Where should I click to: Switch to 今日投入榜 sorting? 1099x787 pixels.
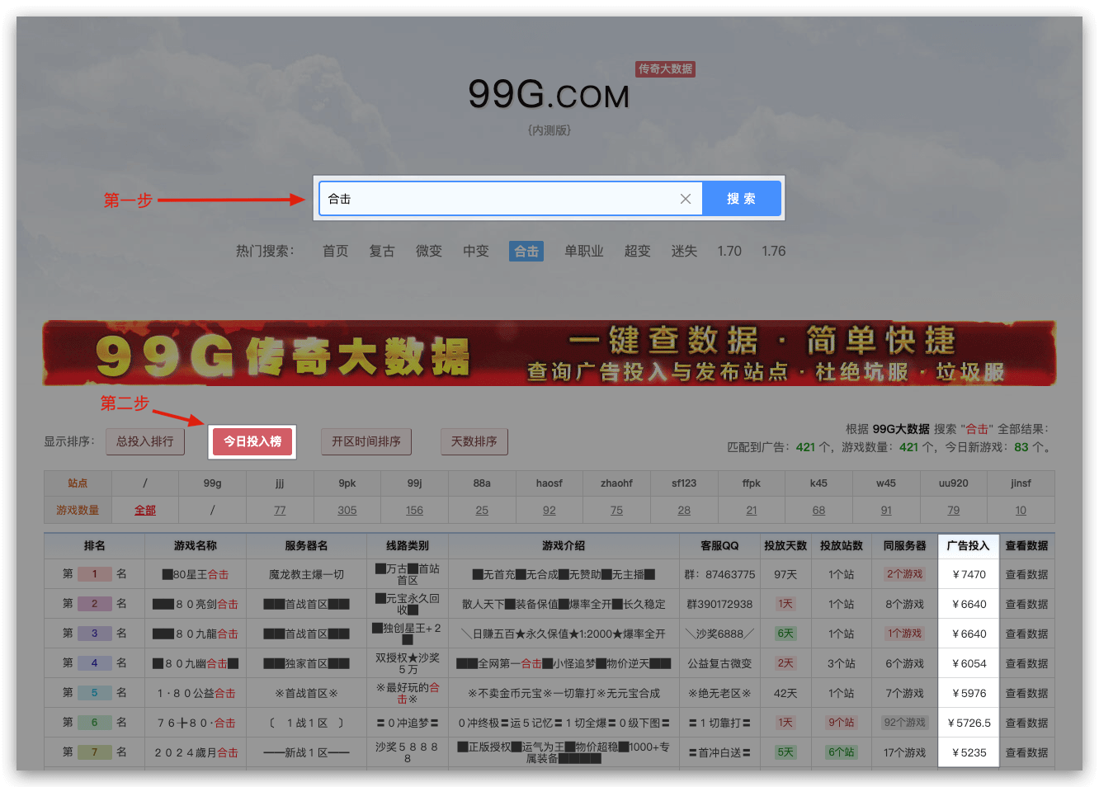tap(252, 441)
